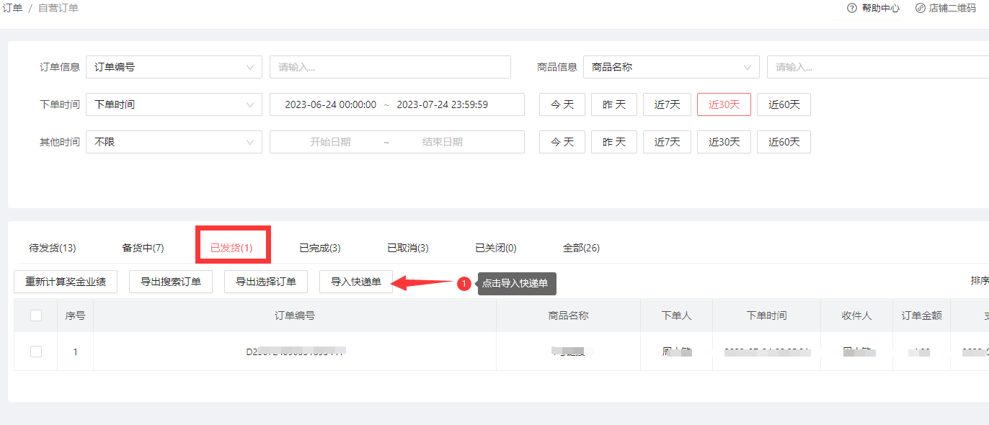The height and width of the screenshot is (425, 989).
Task: Click the order number search input field
Action: (390, 67)
